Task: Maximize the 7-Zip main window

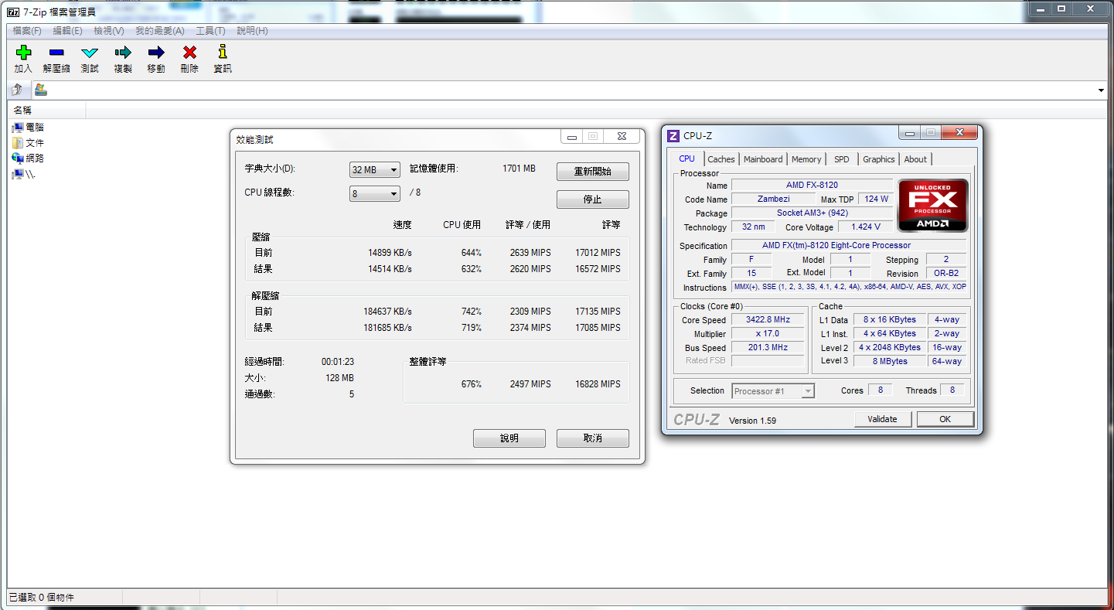Action: pyautogui.click(x=1061, y=9)
